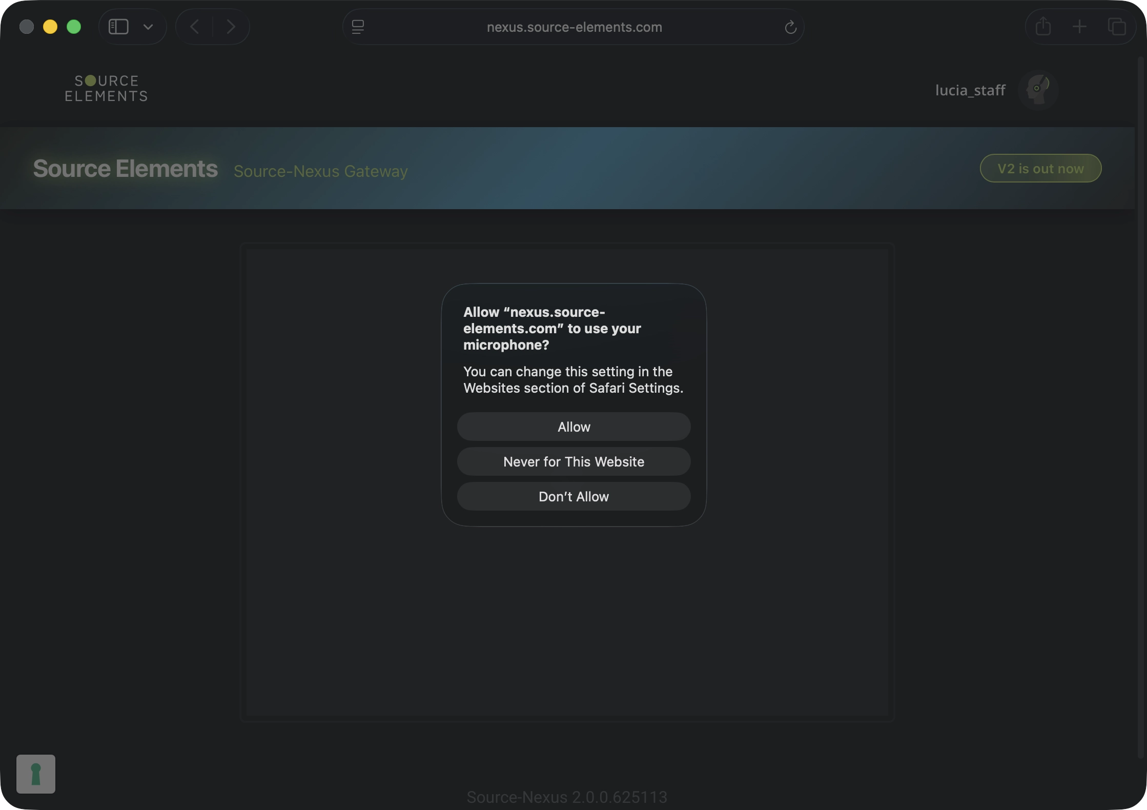This screenshot has height=810, width=1147.
Task: Focus the nexus.source-elements.com address field
Action: point(574,27)
